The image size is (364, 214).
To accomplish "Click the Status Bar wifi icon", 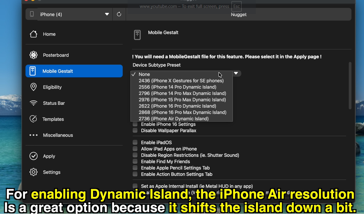I will 33,103.
